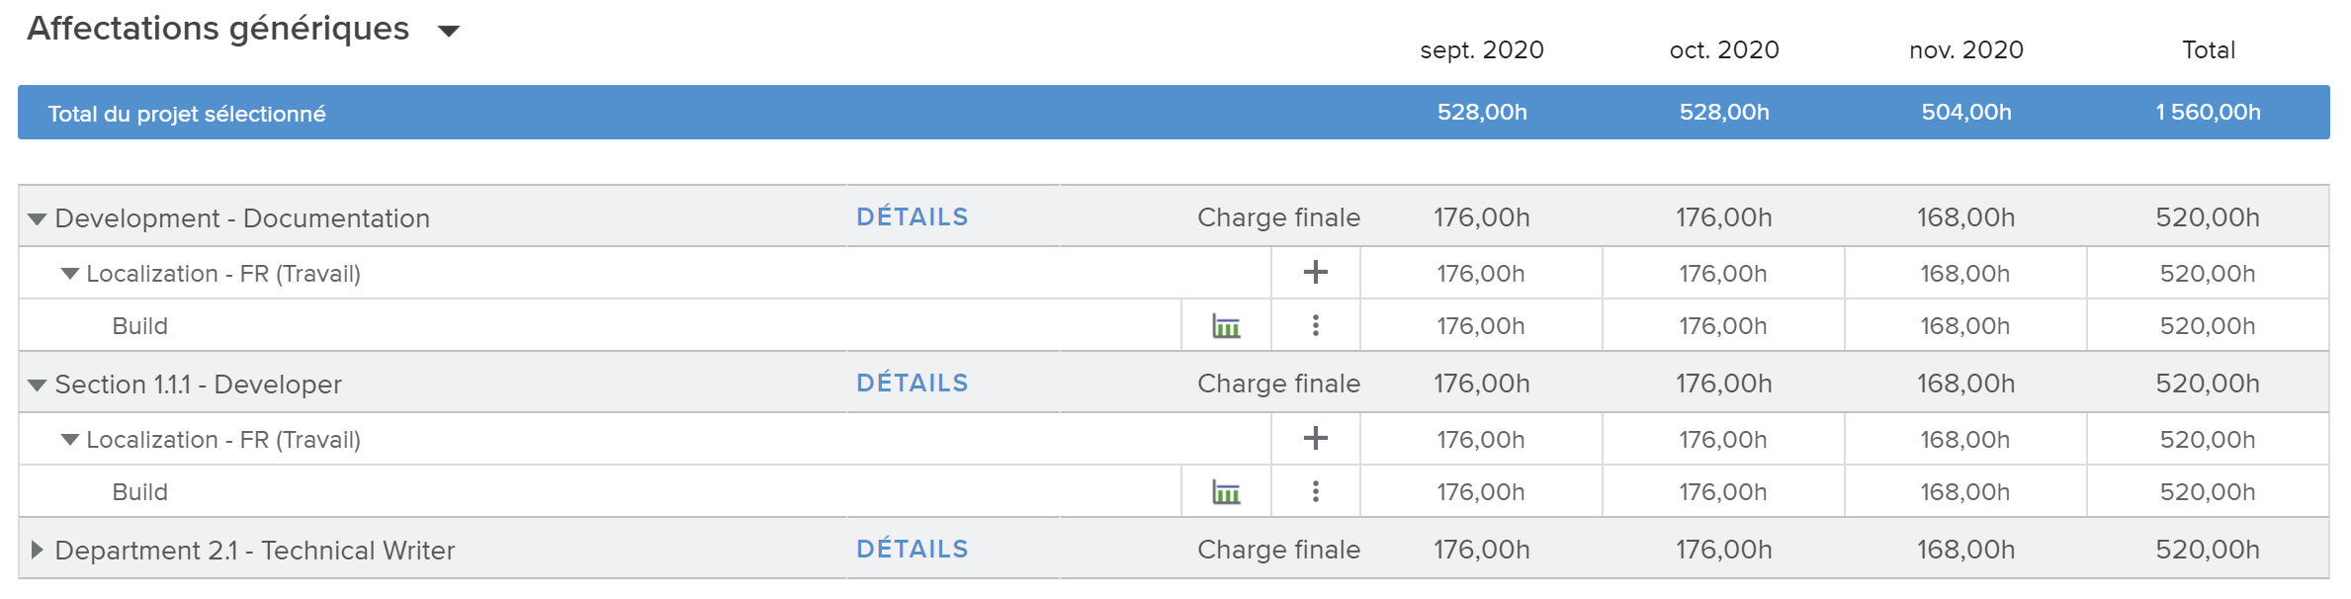
Task: Open DÉTAILS for Development - Documentation
Action: [x=912, y=217]
